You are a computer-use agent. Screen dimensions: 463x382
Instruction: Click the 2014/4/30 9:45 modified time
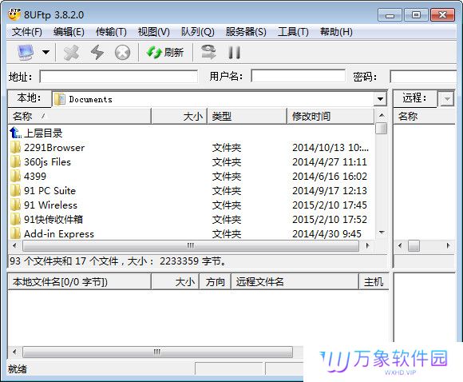326,234
